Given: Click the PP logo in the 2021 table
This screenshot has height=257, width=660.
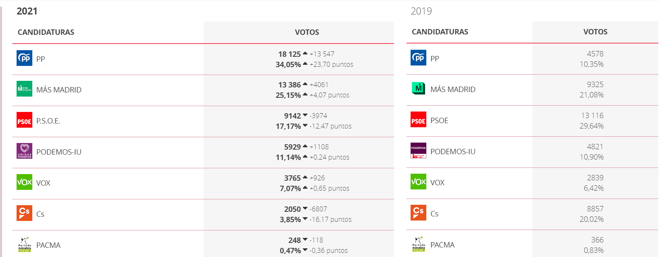Looking at the screenshot, I should pos(24,58).
